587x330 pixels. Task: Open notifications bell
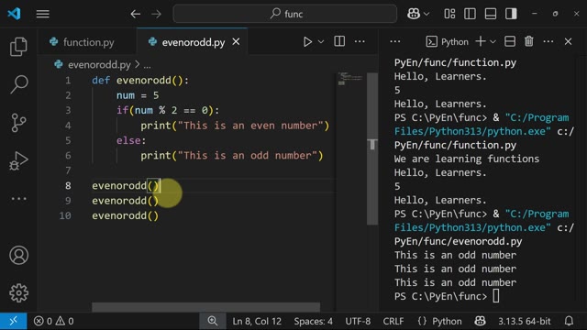click(569, 321)
